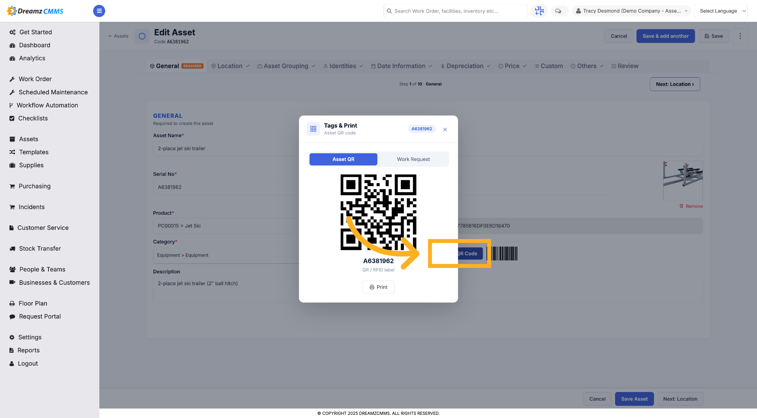This screenshot has height=418, width=757.
Task: Click the Analytics sidebar icon
Action: coord(12,58)
